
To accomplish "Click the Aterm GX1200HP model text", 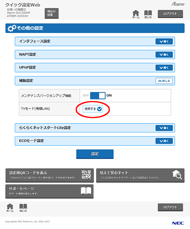I will point(19,13).
